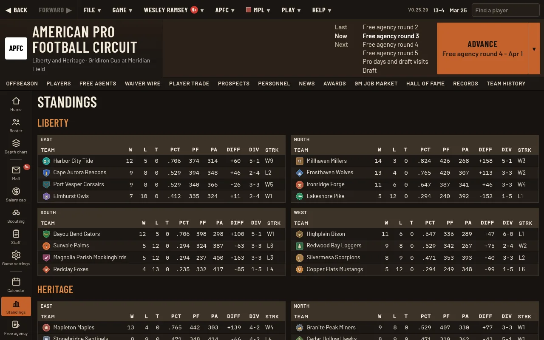Viewport: 544px width, 340px height.
Task: Click the Frosthaven Wolves team logo
Action: [x=300, y=173]
